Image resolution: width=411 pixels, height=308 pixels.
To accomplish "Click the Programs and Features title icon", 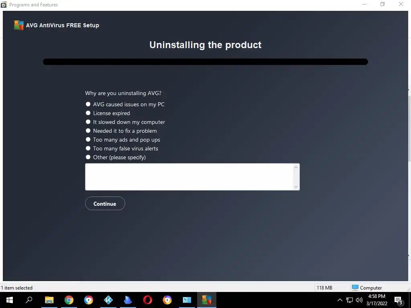I will pos(4,5).
